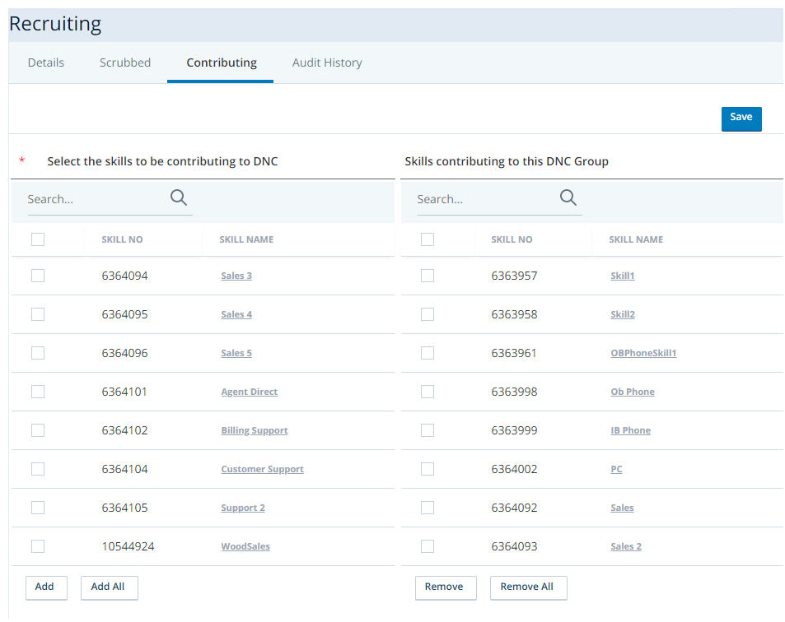Click skill number 6364101
This screenshot has width=785, height=622.
[x=124, y=392]
